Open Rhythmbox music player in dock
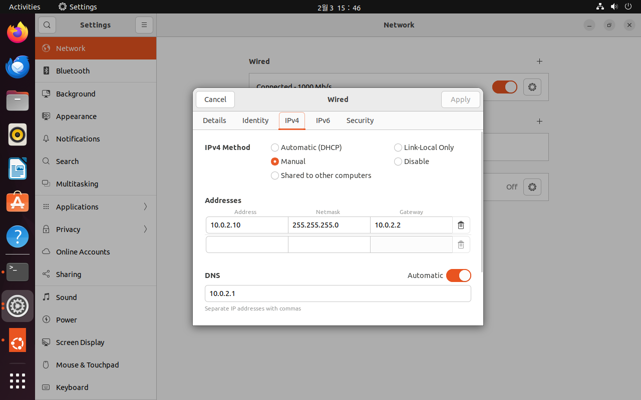Screen dimensions: 641x400 (18, 134)
